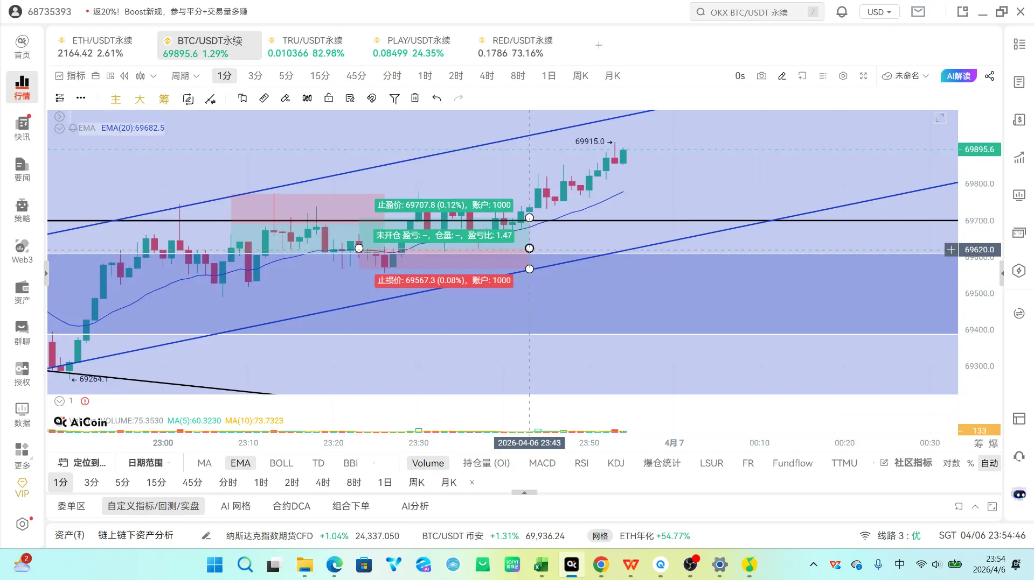Open chart settings hexagon icon in toolbar
Viewport: 1034px width, 580px height.
point(843,76)
